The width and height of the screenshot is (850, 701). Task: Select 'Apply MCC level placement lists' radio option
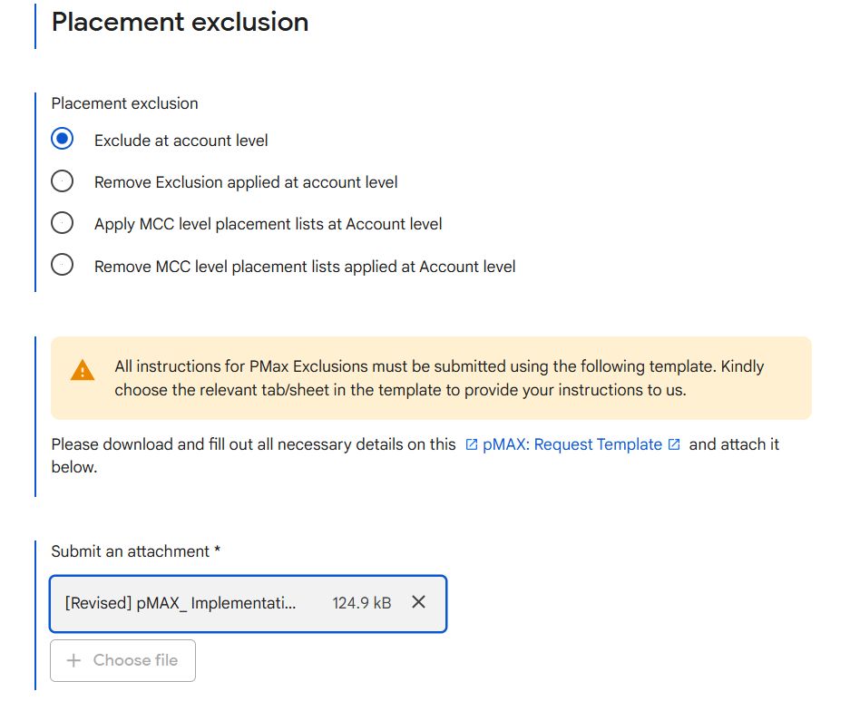[62, 223]
